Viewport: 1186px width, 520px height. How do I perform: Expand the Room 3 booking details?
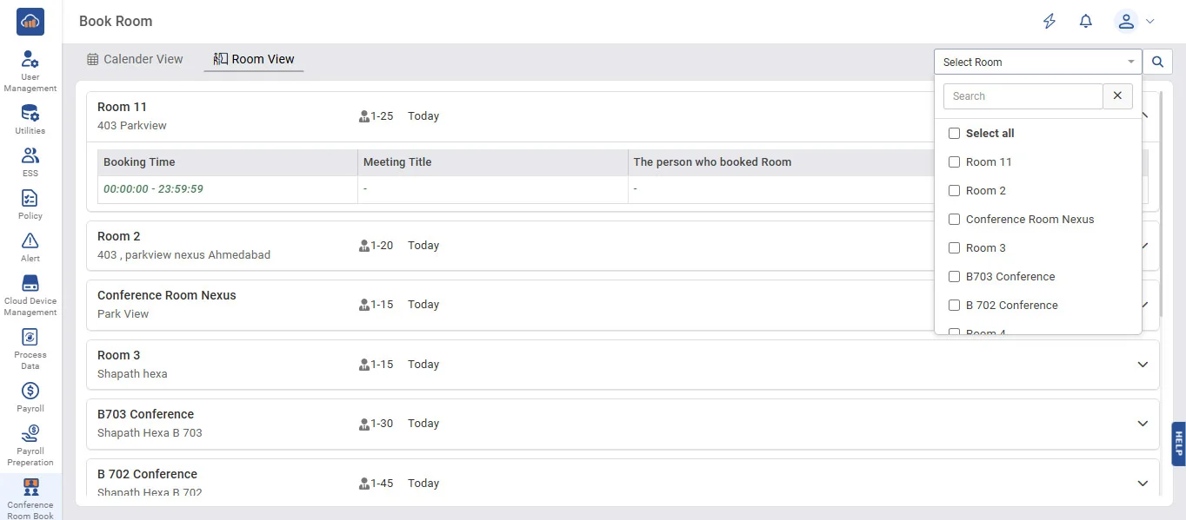1143,365
